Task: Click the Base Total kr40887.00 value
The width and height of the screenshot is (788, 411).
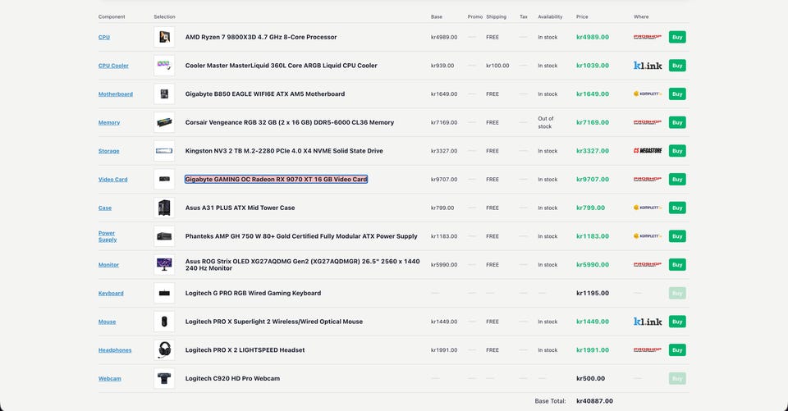Action: point(594,401)
